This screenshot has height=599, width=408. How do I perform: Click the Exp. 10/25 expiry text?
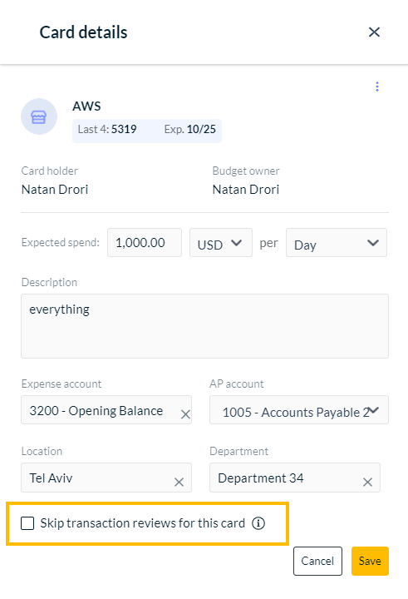(189, 130)
